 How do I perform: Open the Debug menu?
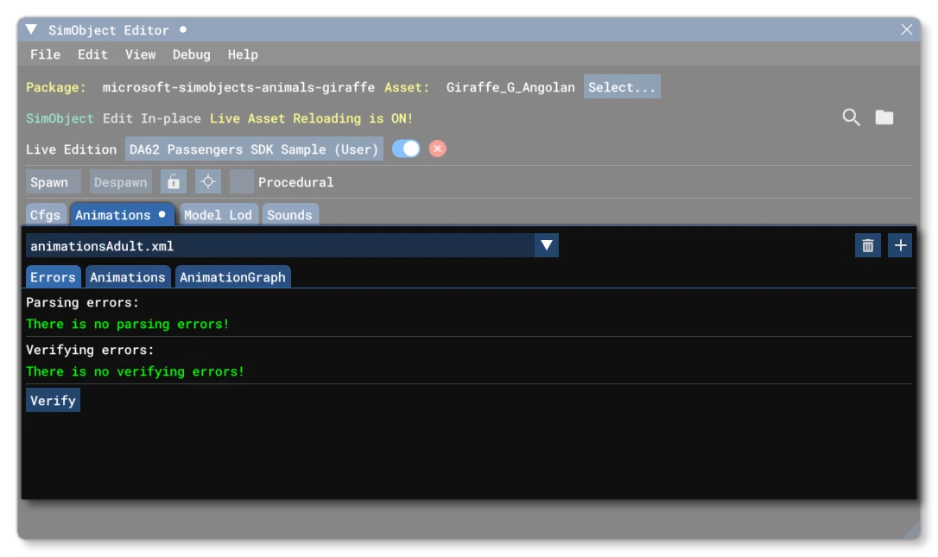(x=192, y=54)
